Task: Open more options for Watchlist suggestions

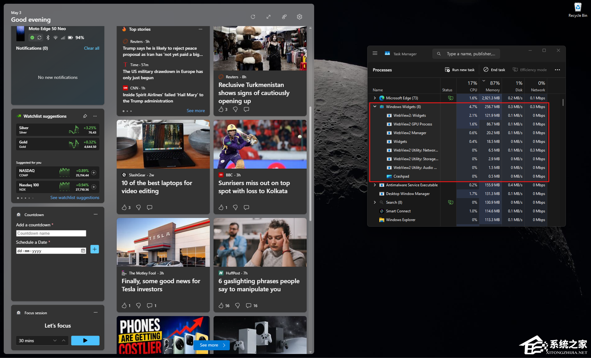Action: click(95, 116)
